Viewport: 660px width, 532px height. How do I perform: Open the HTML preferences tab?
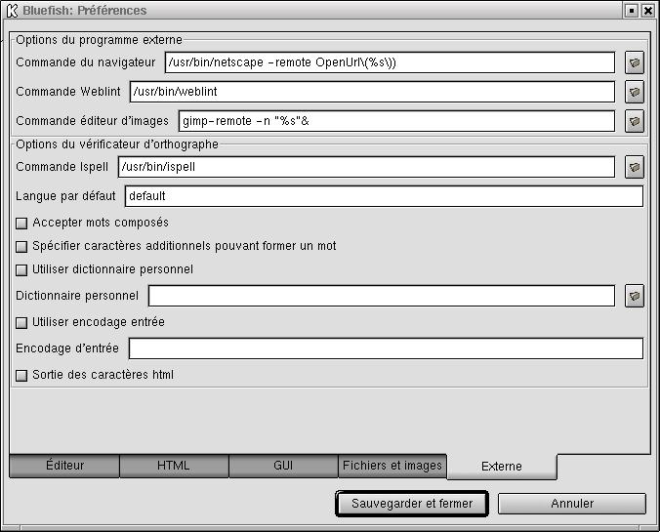[x=174, y=467]
